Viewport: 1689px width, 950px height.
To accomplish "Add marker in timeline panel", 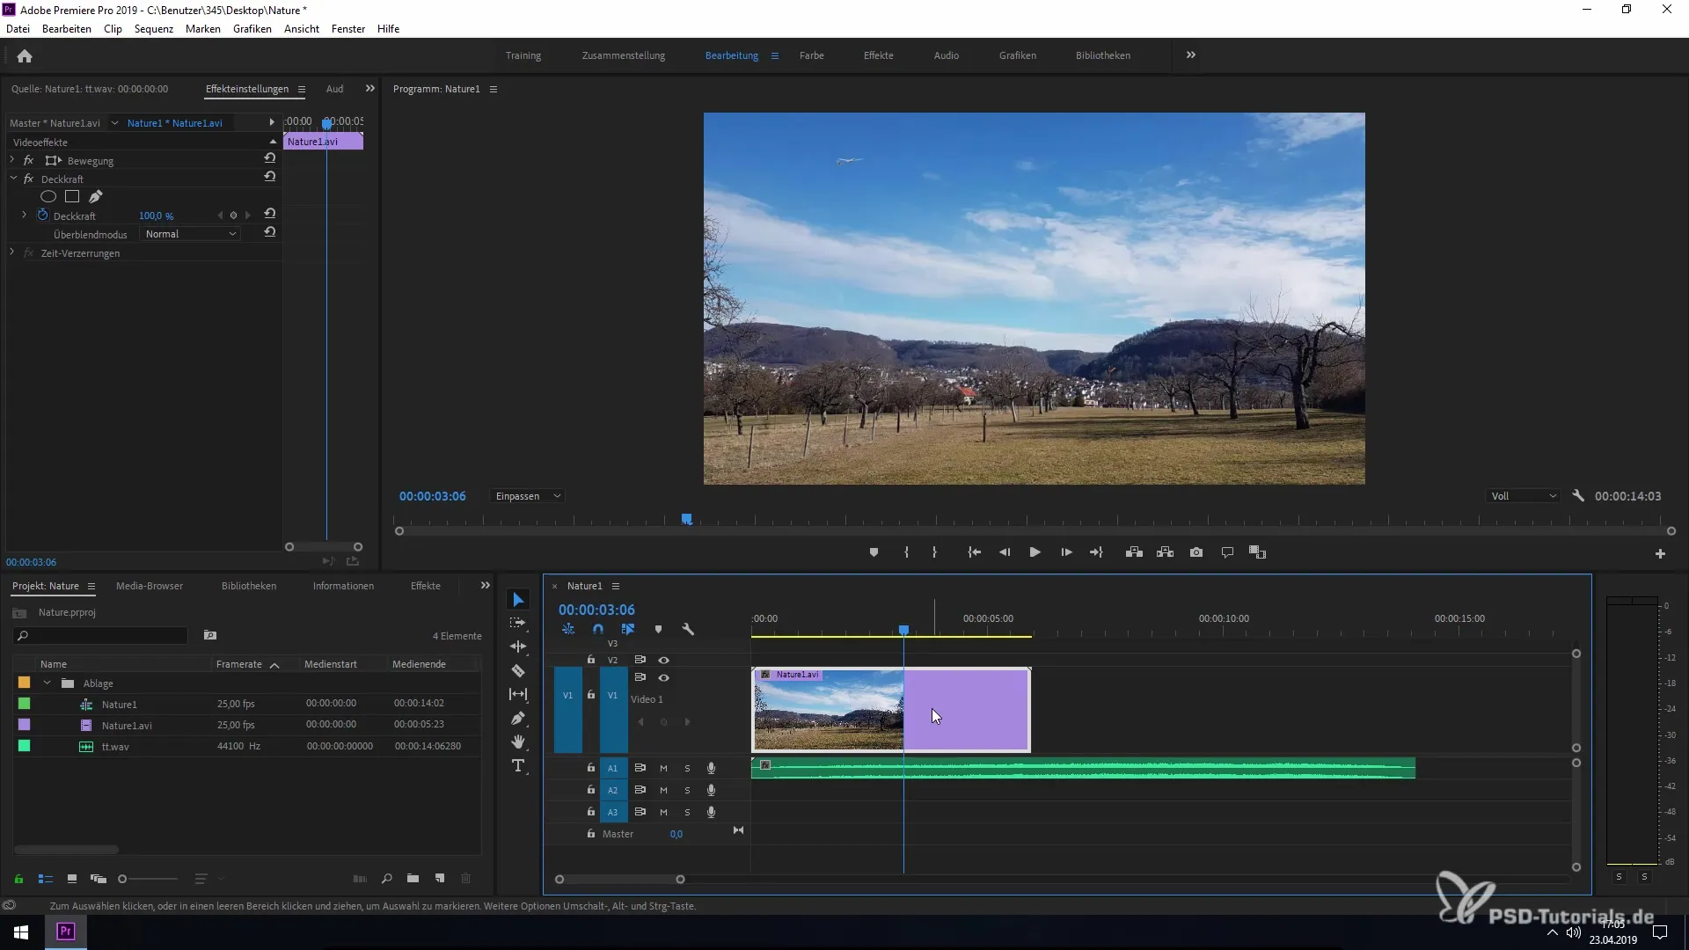I will click(x=658, y=630).
